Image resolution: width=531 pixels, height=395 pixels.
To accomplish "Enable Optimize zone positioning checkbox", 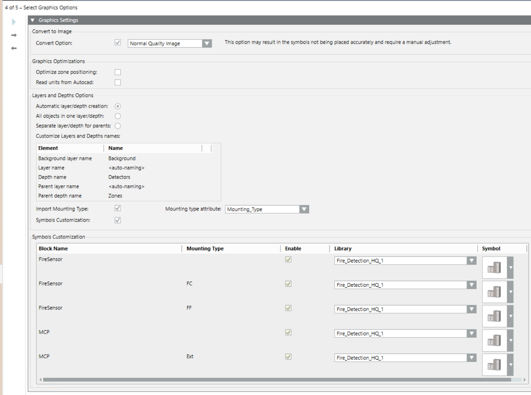I will pyautogui.click(x=118, y=72).
